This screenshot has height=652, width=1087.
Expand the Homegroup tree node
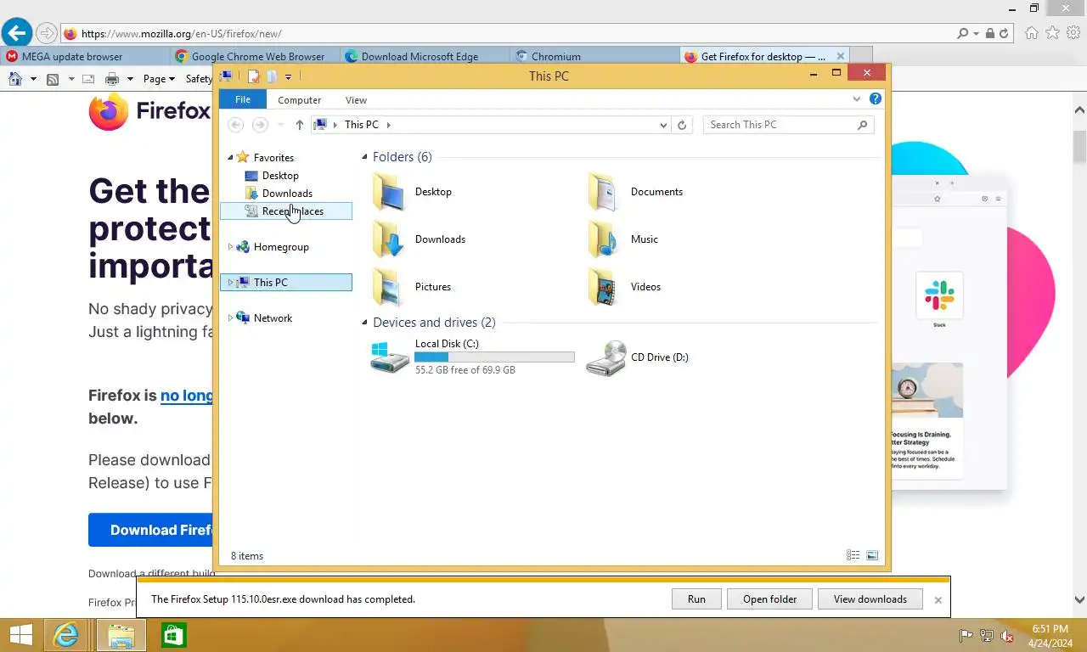230,247
